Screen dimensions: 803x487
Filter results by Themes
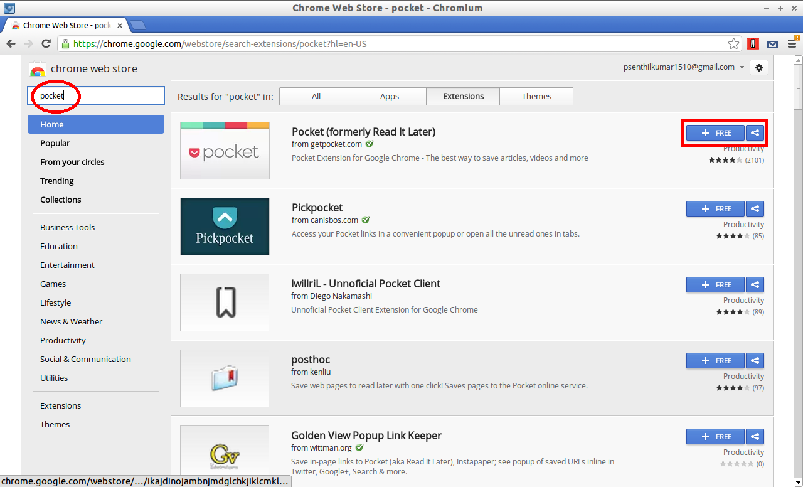tap(536, 96)
